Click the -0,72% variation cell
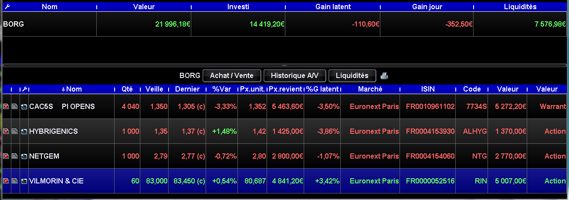 [225, 156]
